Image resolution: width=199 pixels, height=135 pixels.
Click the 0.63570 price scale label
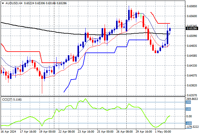(x=192, y=95)
